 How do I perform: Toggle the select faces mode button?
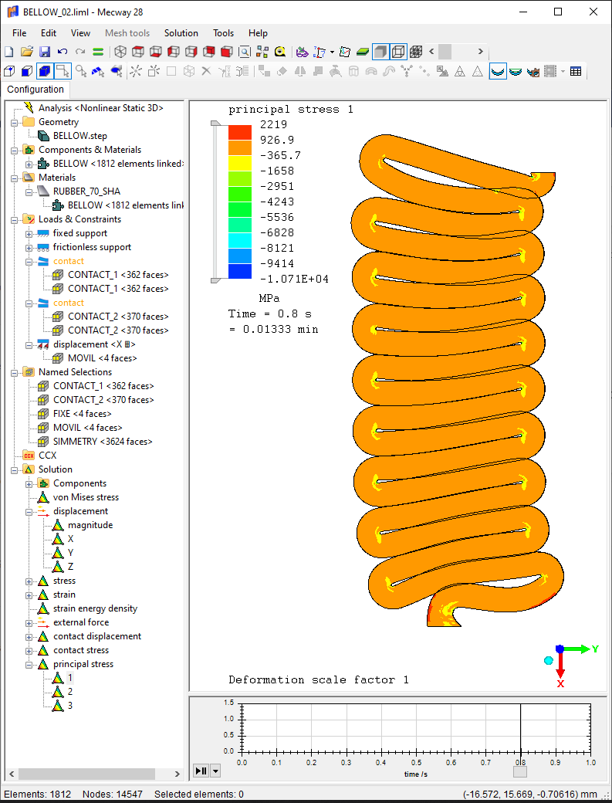coord(45,72)
